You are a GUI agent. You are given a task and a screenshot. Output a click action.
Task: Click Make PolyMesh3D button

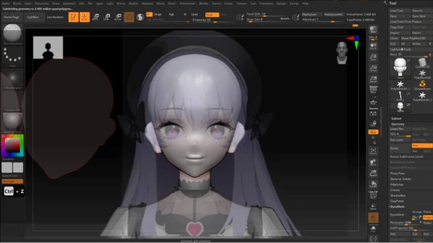[x=415, y=38]
